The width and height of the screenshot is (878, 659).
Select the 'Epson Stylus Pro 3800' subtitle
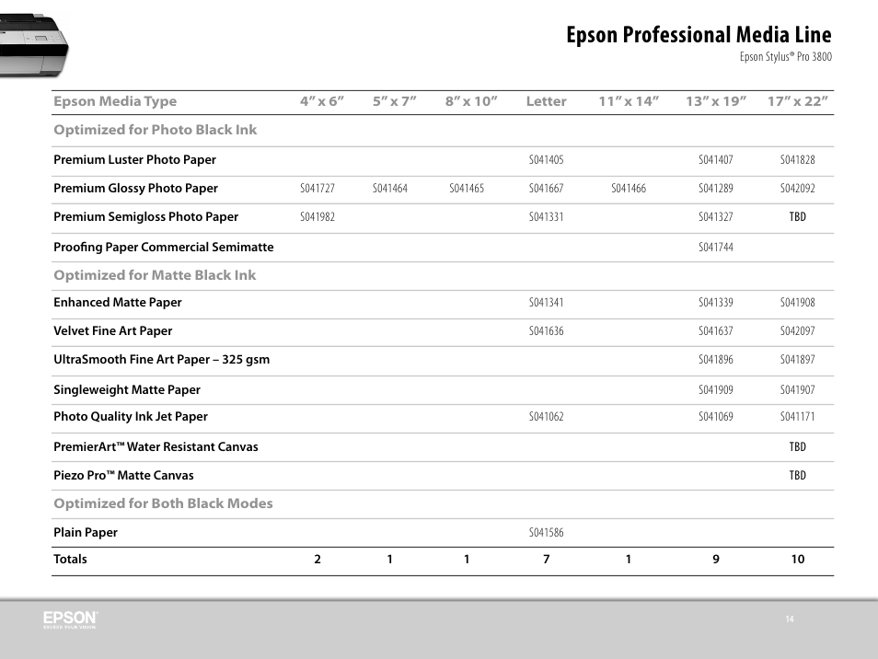786,56
